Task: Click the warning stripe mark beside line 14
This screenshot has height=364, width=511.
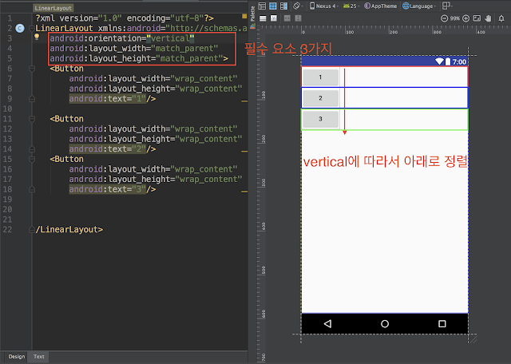Action: [244, 152]
